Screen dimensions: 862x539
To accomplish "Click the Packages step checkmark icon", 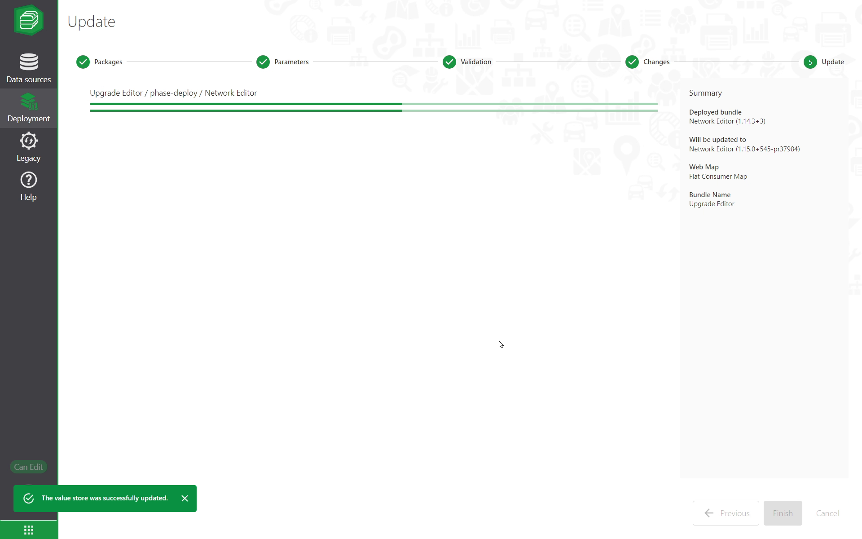I will click(83, 62).
